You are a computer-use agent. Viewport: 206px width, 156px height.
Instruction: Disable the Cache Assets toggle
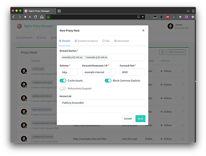(x=63, y=81)
